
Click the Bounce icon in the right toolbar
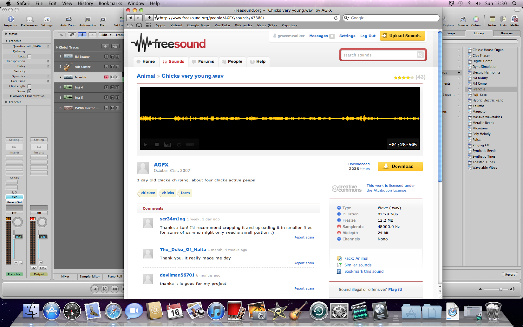click(463, 20)
